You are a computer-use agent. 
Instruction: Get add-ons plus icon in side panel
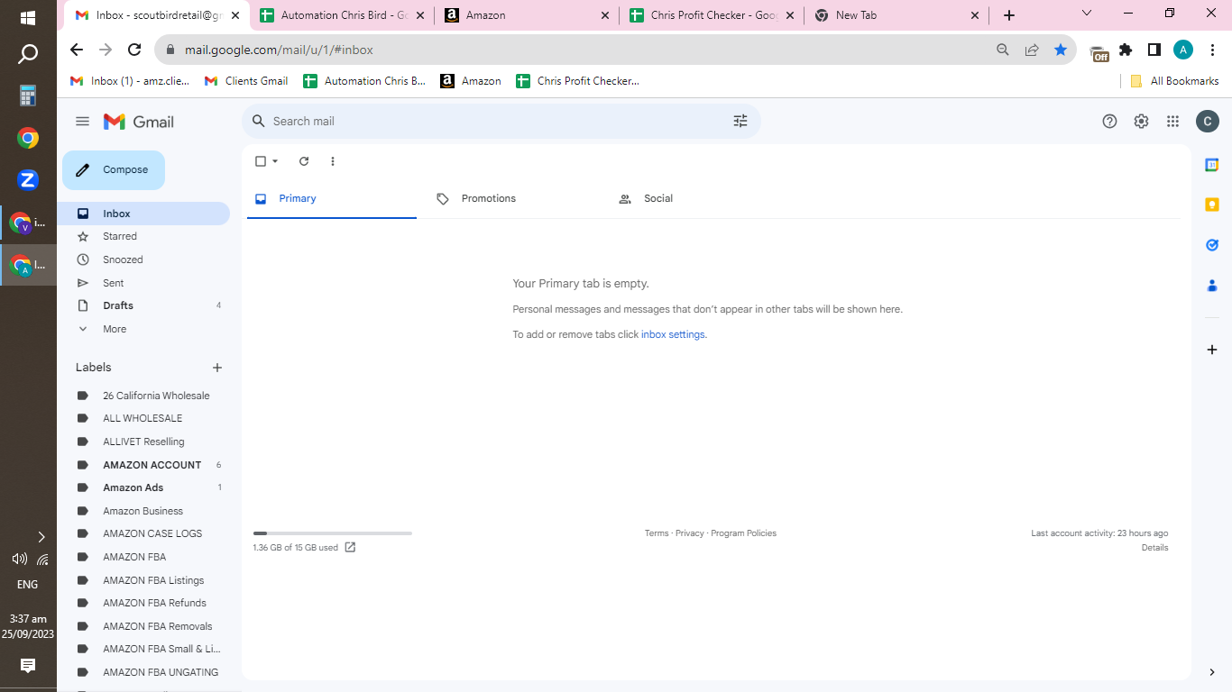(1212, 350)
